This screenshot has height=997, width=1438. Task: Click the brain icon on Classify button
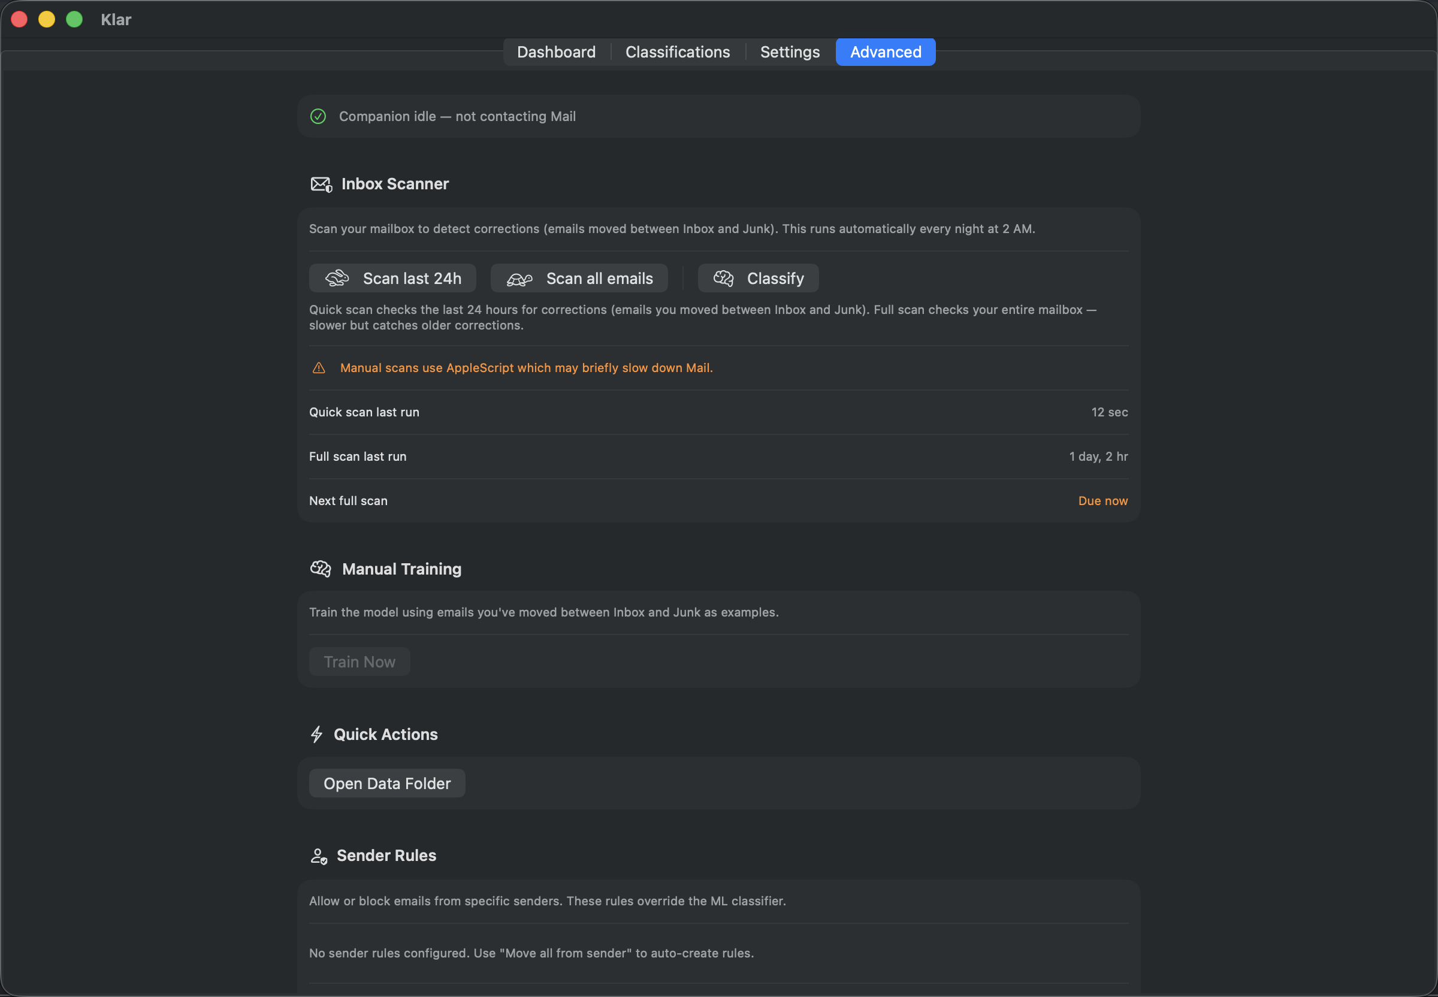pyautogui.click(x=723, y=278)
